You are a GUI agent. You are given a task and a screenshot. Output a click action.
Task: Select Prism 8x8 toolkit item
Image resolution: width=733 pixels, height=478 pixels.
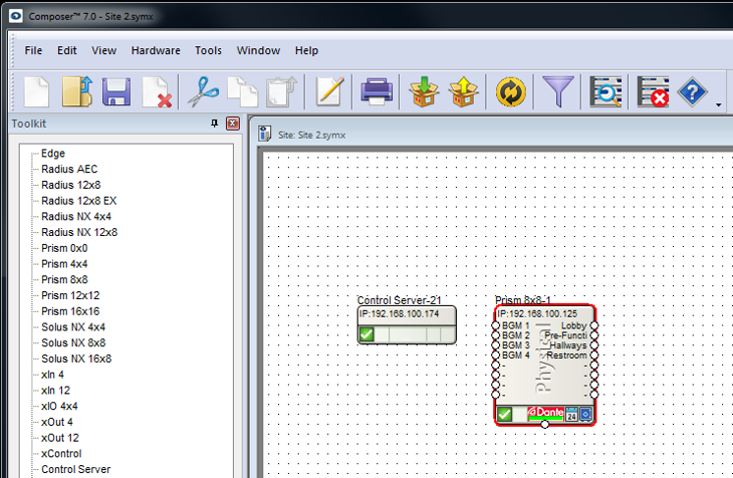coord(65,279)
